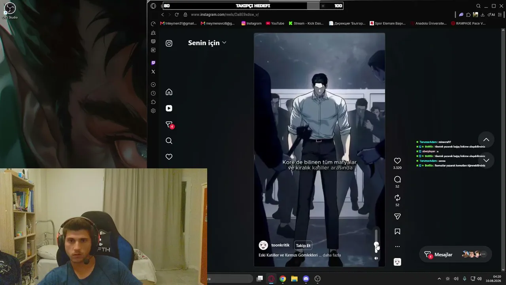Open notifications heart icon in sidebar

[x=169, y=157]
